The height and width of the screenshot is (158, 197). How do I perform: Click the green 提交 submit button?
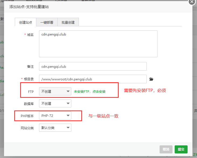tap(181, 149)
